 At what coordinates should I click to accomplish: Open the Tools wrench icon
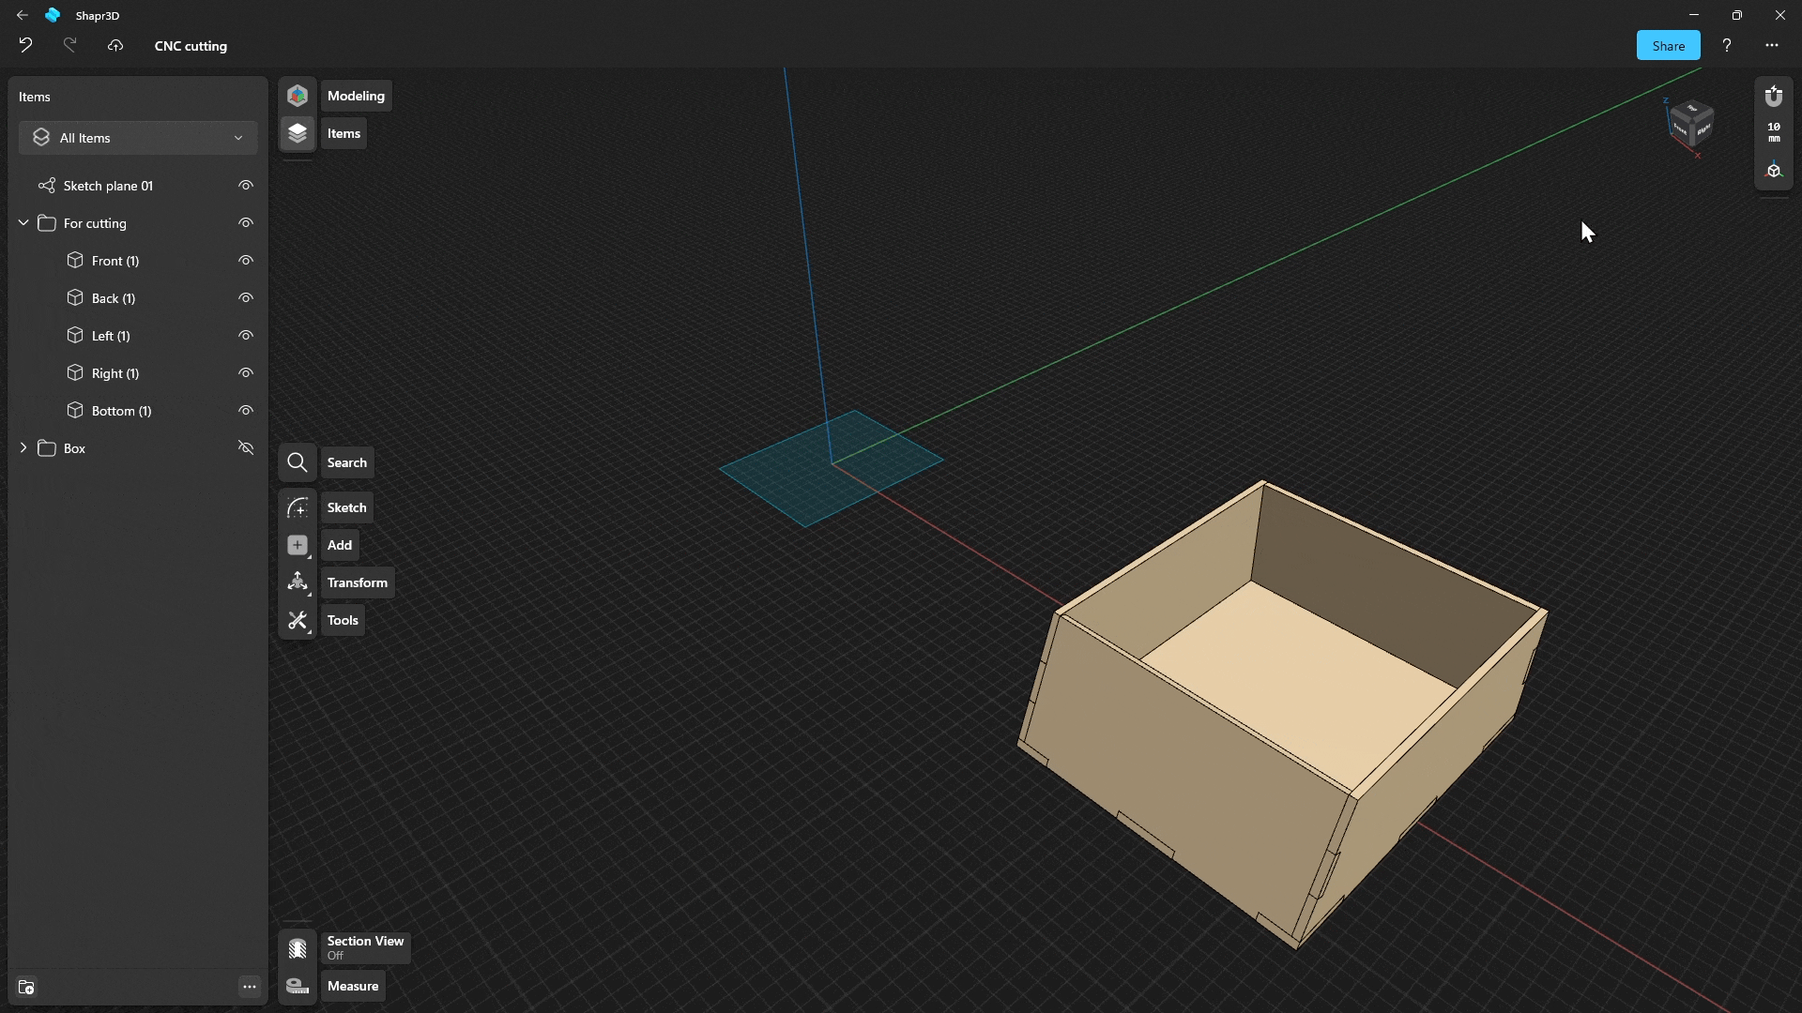[x=298, y=620]
